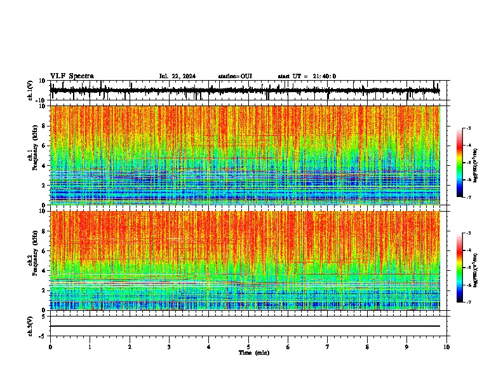This screenshot has height=389, width=503.
Task: Click the "Time (min)" axis label
Action: [254, 353]
